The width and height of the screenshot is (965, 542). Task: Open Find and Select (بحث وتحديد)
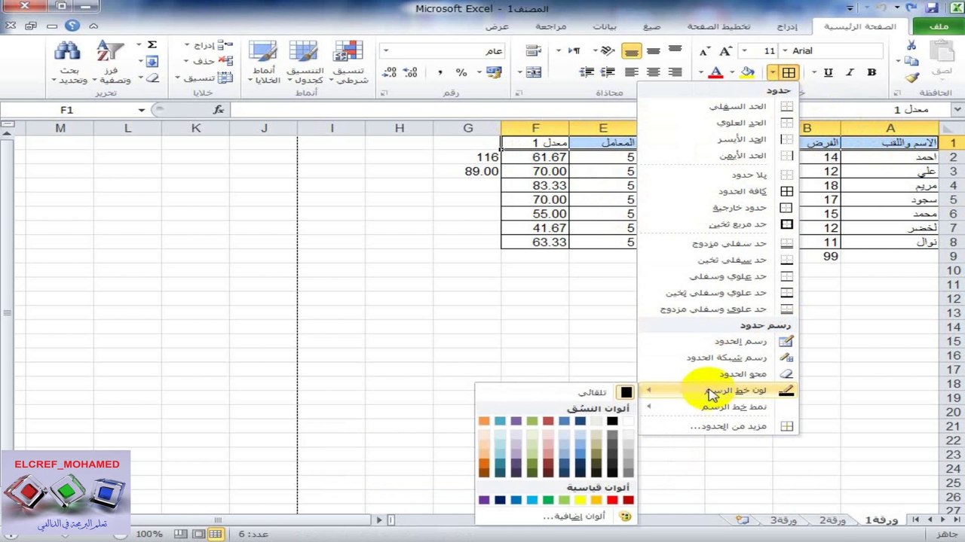[68, 62]
